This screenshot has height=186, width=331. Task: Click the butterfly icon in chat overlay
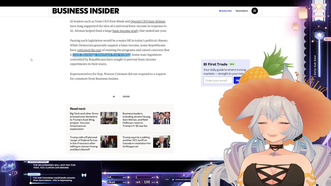(84, 175)
